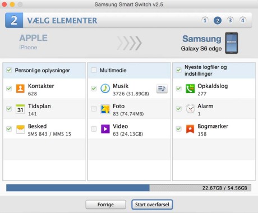
Task: Click Start overførsel button
Action: pos(152,205)
